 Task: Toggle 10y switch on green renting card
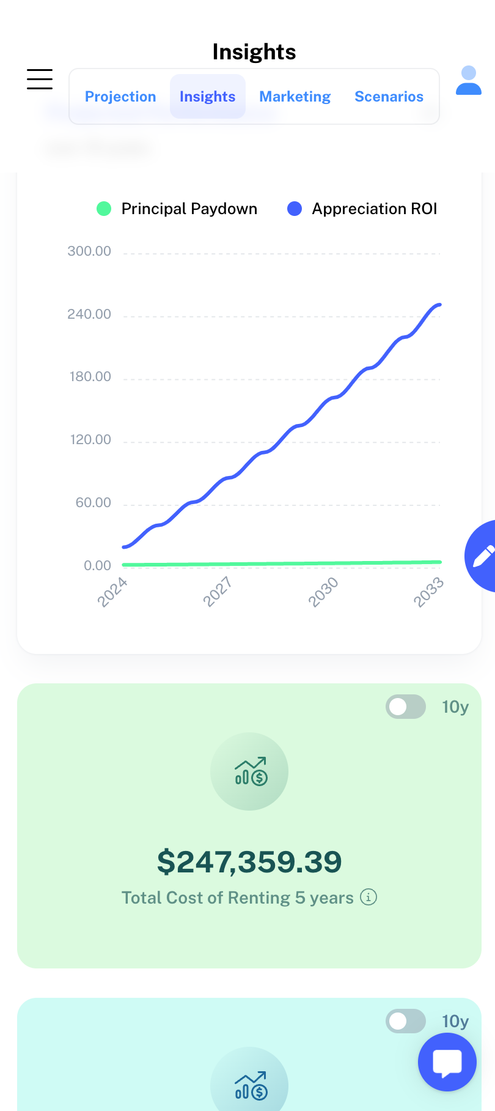coord(406,707)
